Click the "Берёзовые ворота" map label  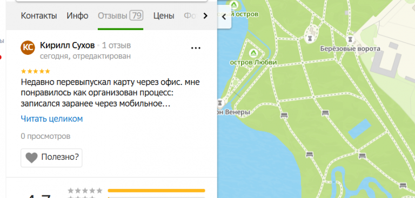coord(350,49)
